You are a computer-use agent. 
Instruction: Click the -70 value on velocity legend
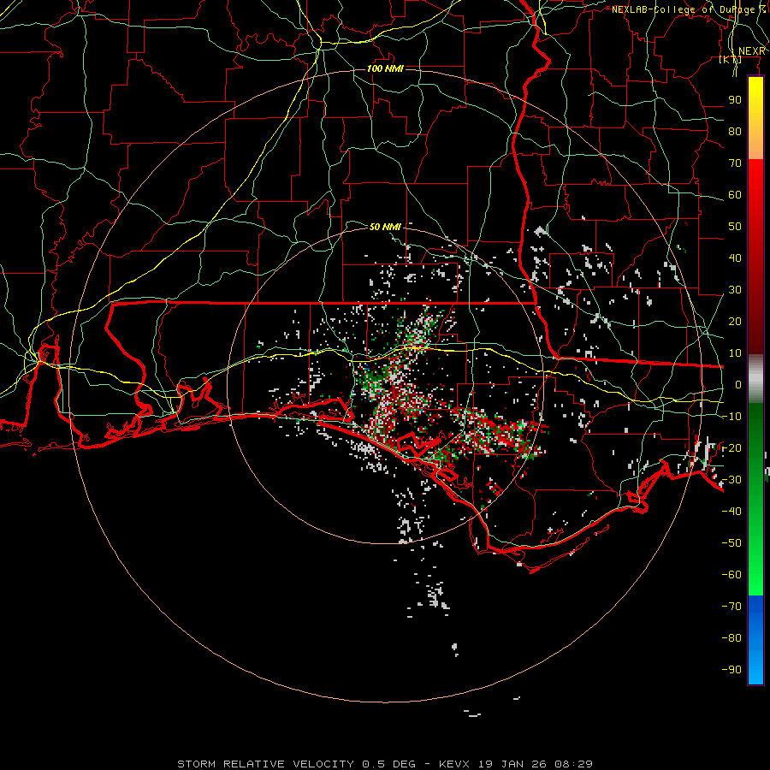pos(731,607)
